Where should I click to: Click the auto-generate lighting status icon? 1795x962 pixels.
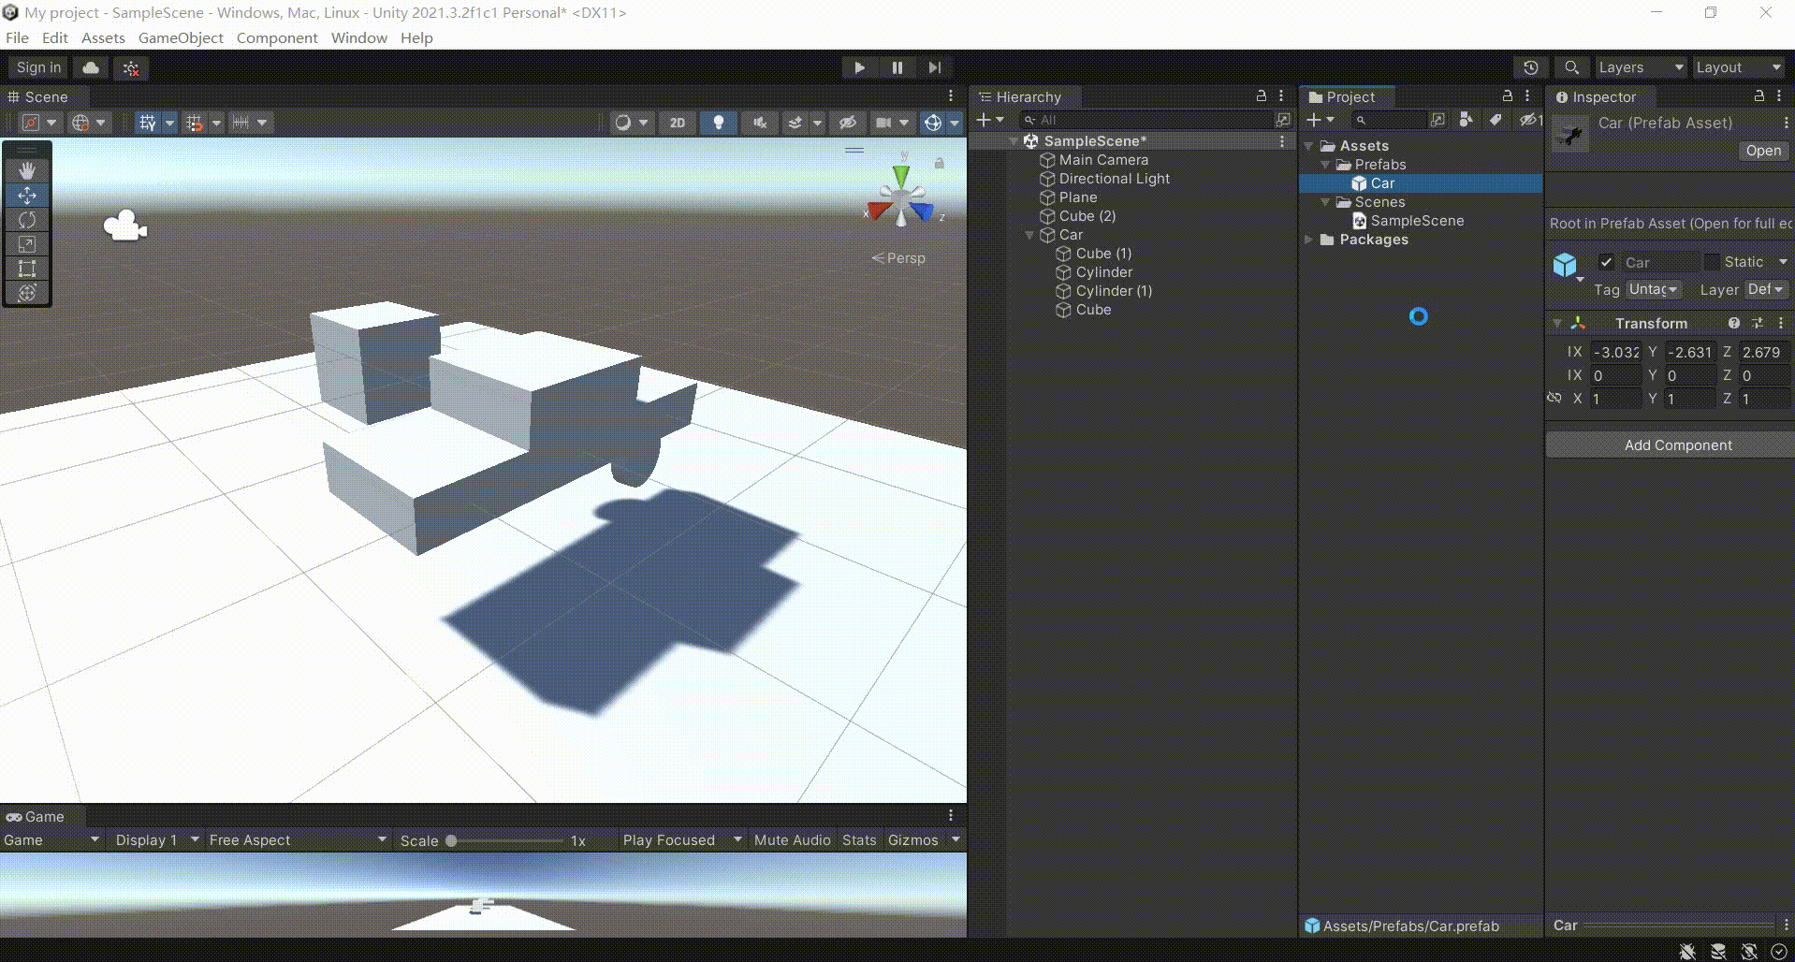tap(1749, 951)
